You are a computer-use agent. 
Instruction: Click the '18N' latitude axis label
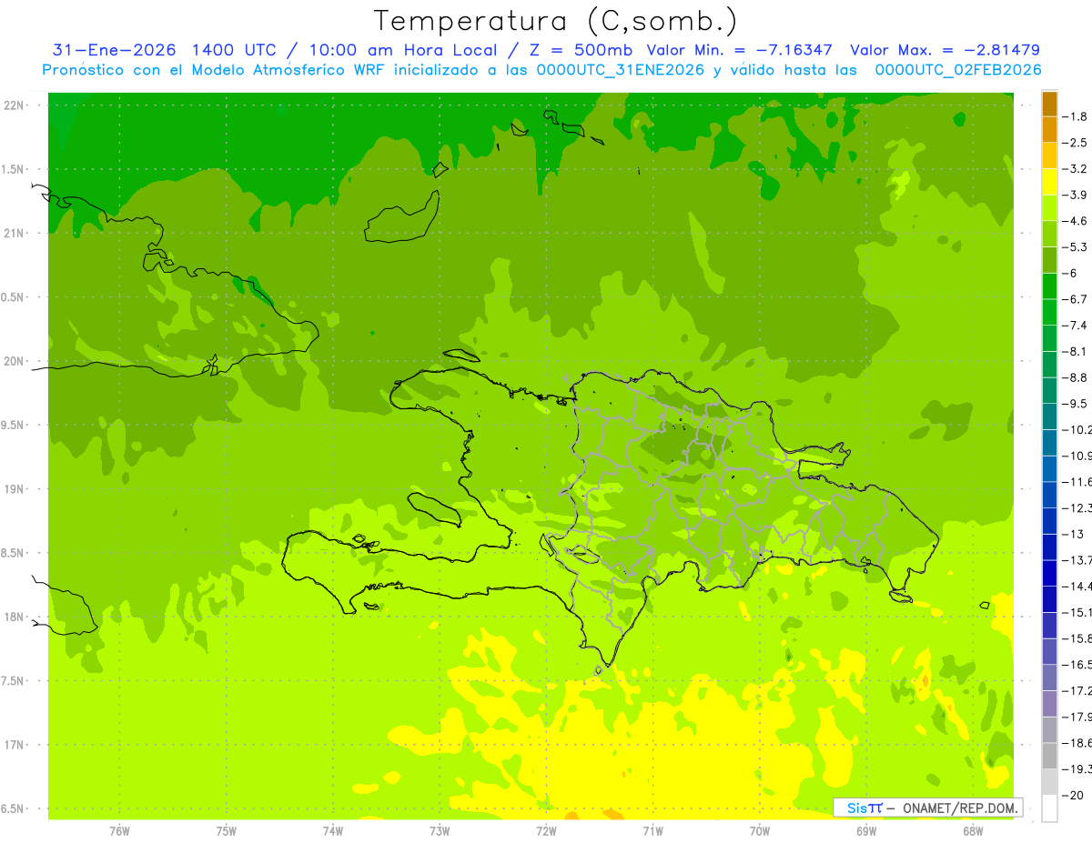(x=13, y=617)
